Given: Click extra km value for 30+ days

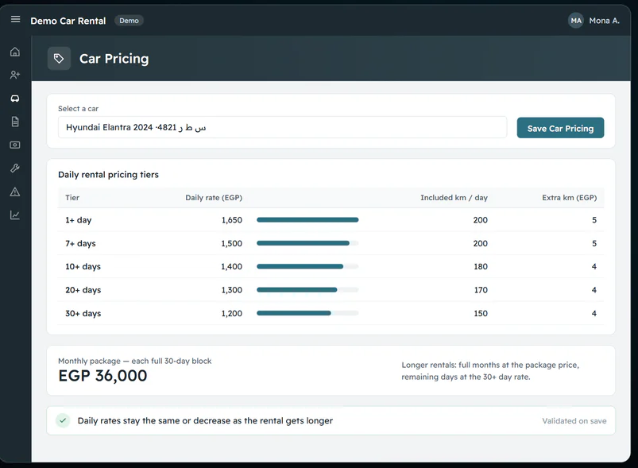Looking at the screenshot, I should pyautogui.click(x=594, y=313).
